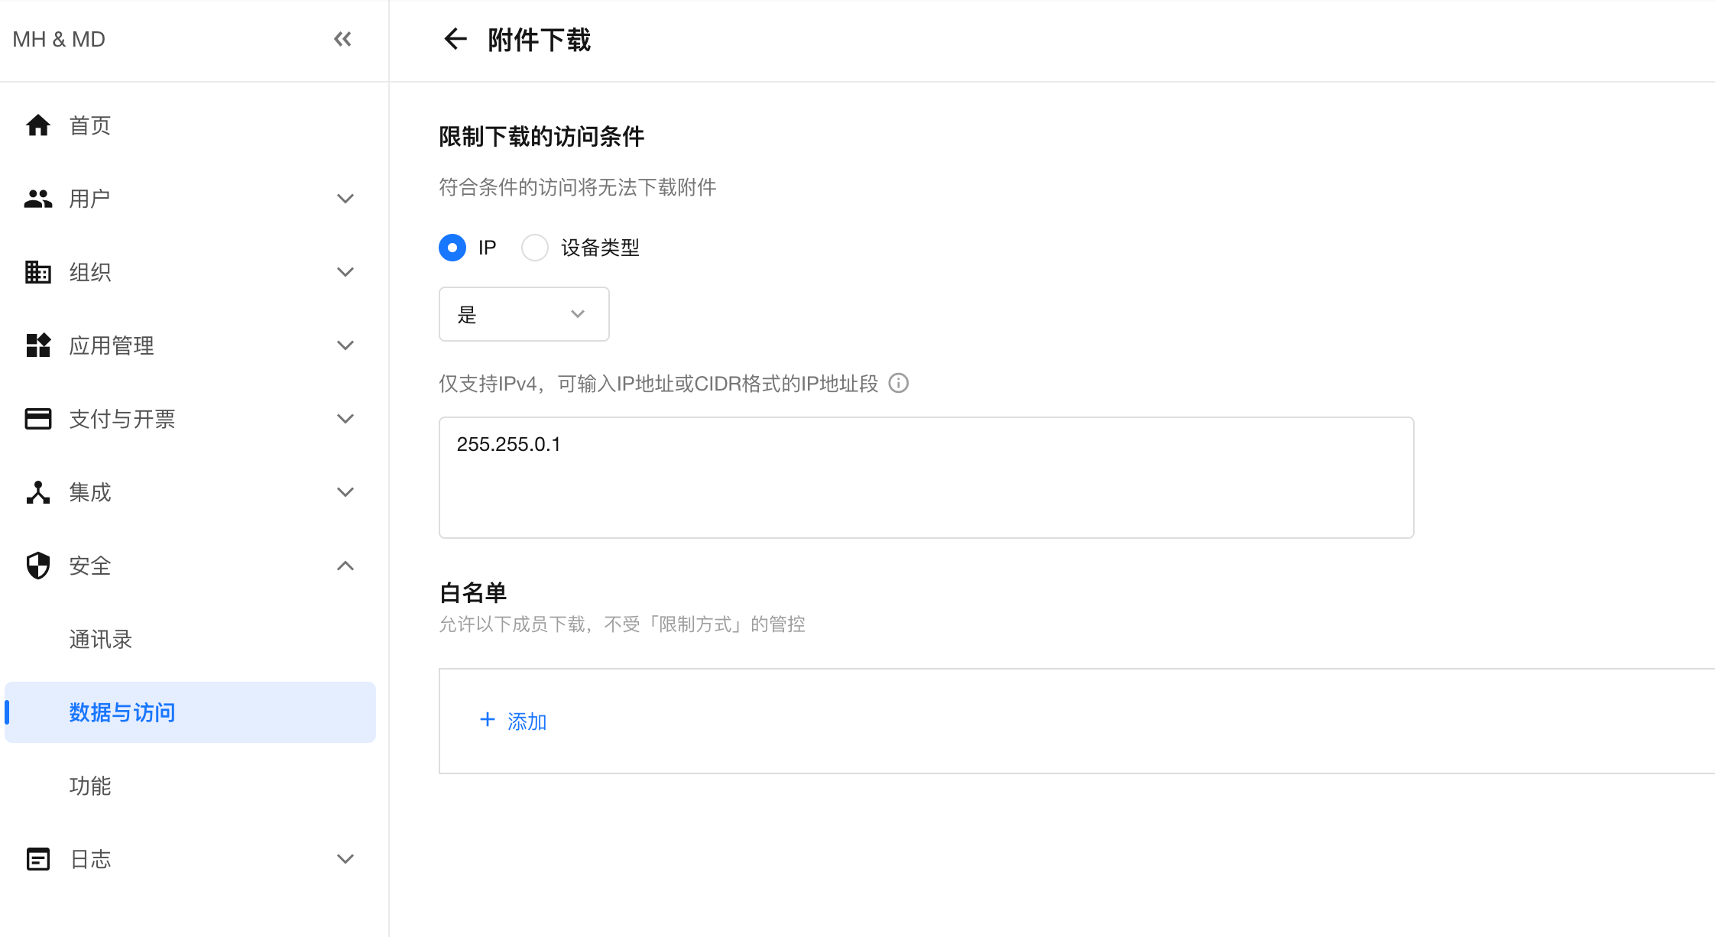
Task: Click the home icon for 首页
Action: 38,125
